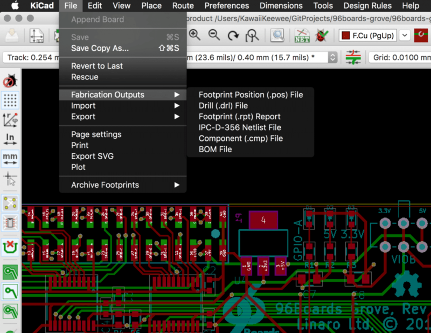Click the zoom to fit icon
Screen dimensions: 431x333
click(252, 36)
